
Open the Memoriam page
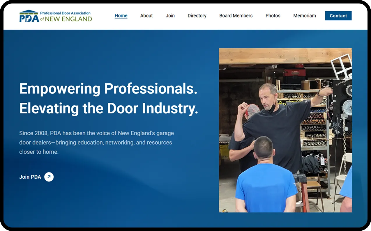tap(305, 16)
